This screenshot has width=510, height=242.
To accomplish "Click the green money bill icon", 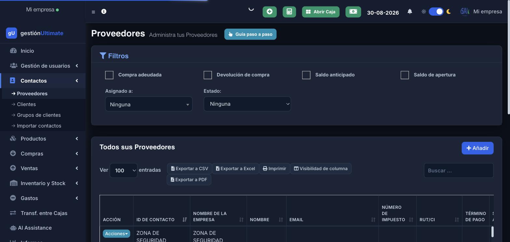I will click(353, 12).
